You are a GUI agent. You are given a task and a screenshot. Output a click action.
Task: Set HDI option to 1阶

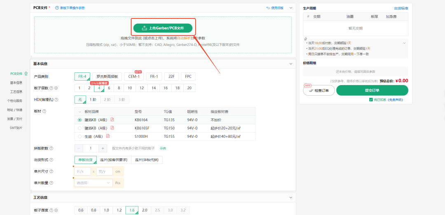pyautogui.click(x=93, y=100)
